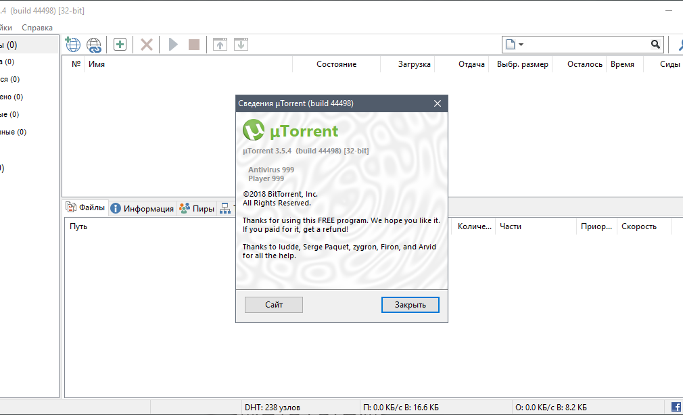
Task: Sort by Выбр. размер column header
Action: 522,64
